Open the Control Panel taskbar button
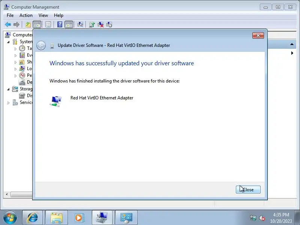This screenshot has width=300, height=225. coord(126,217)
